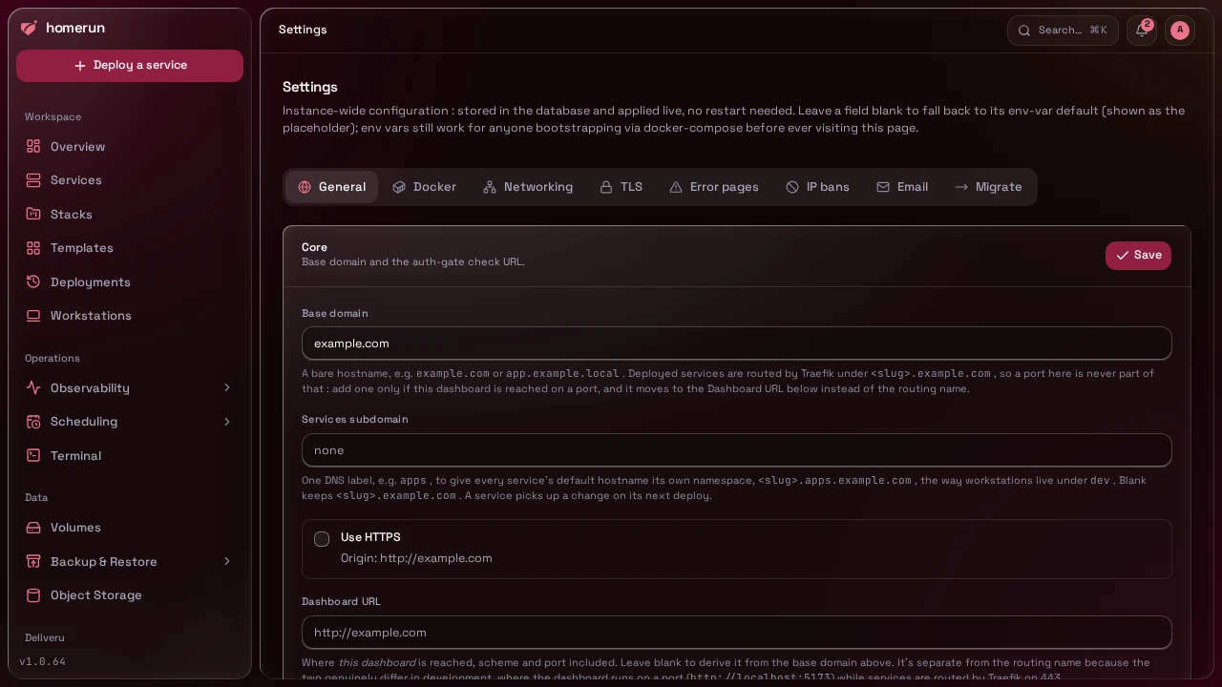Click the Observability pulse icon
Screen dimensions: 1222x687
[x=33, y=387]
